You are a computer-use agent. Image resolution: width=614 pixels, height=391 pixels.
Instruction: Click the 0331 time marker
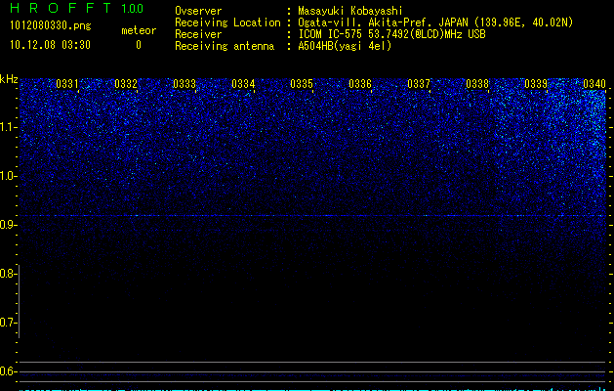pyautogui.click(x=67, y=84)
